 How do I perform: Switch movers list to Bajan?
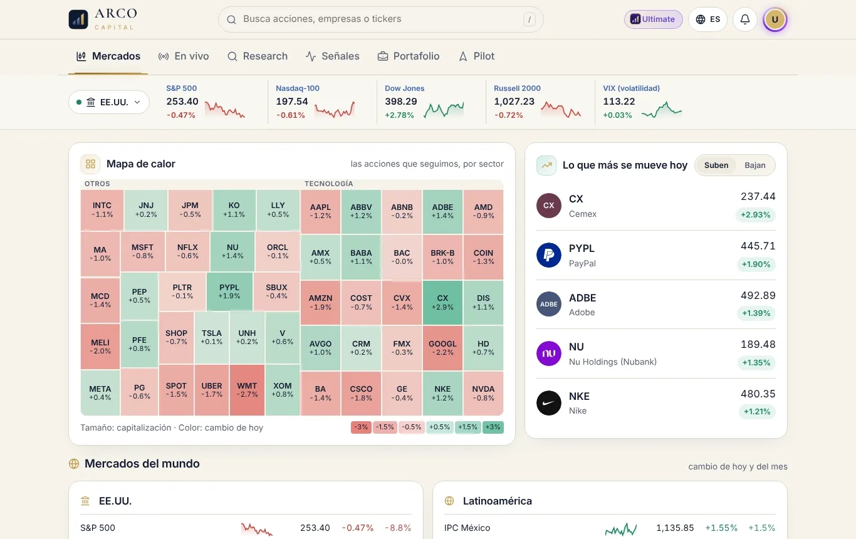pos(755,165)
